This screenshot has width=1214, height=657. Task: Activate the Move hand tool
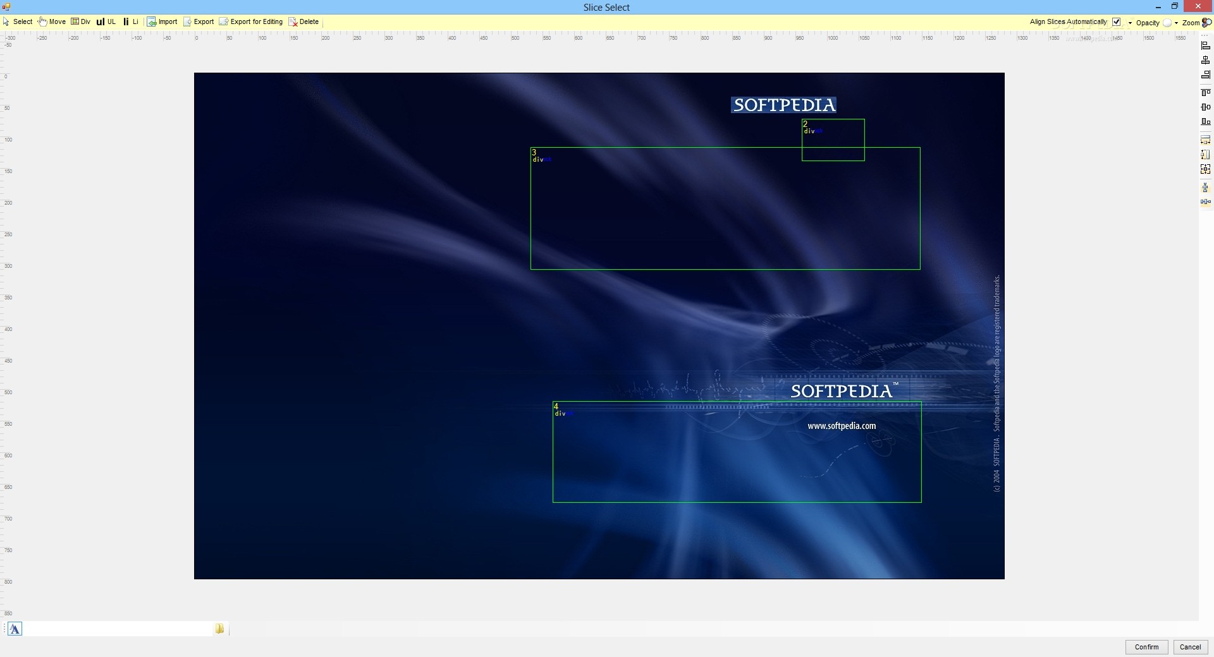pos(52,21)
